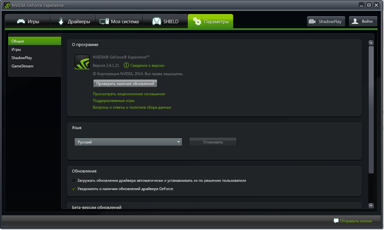The height and width of the screenshot is (230, 384).
Task: Open GameStream settings in the sidebar
Action: 35,66
